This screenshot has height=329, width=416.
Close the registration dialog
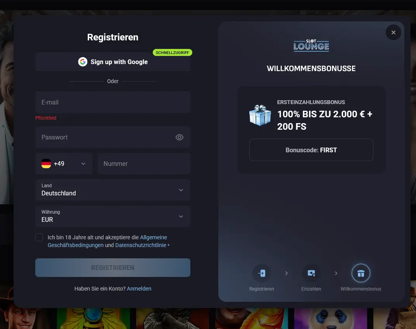click(x=394, y=32)
